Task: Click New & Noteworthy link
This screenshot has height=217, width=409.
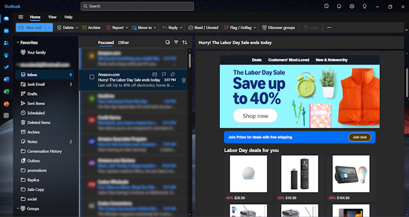Action: (331, 60)
